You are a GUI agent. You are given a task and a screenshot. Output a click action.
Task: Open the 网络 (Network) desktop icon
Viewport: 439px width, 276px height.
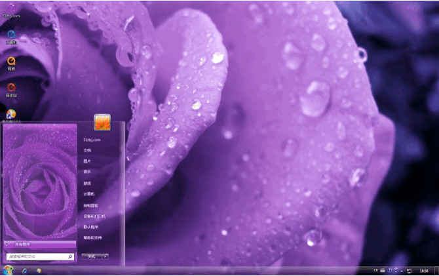pyautogui.click(x=11, y=64)
